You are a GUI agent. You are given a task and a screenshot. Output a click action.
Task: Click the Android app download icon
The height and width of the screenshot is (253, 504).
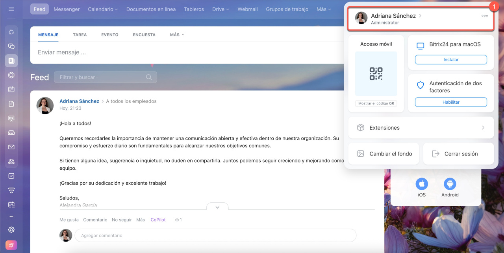point(450,184)
